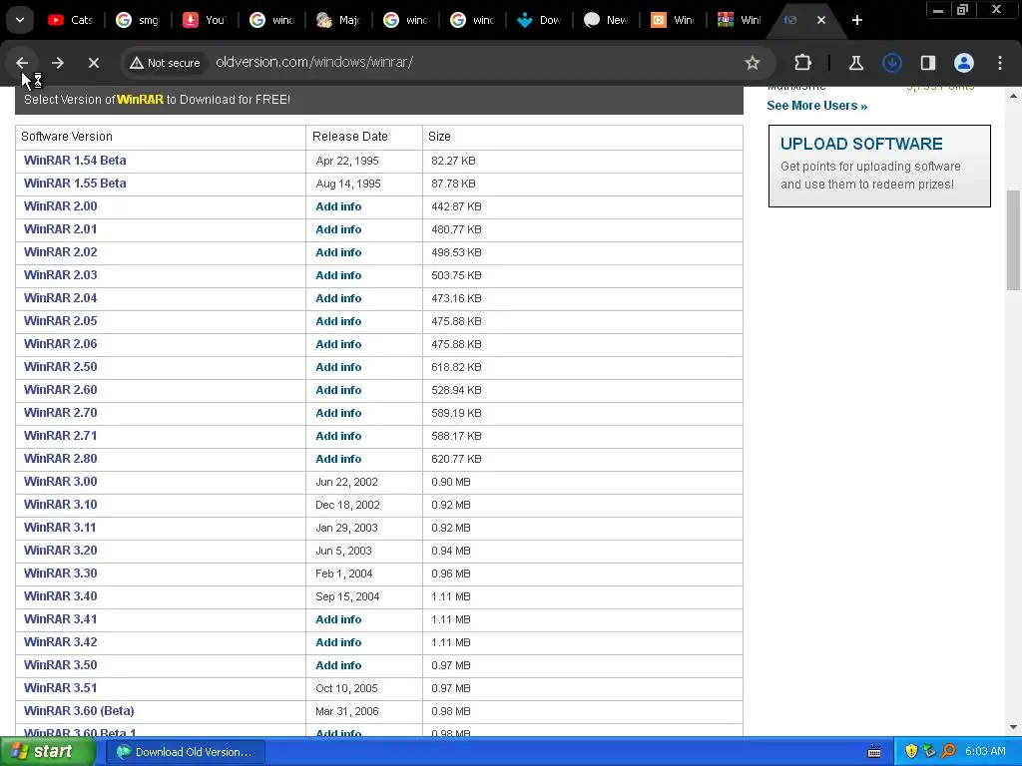Switch to the You downloader tab

tap(205, 20)
